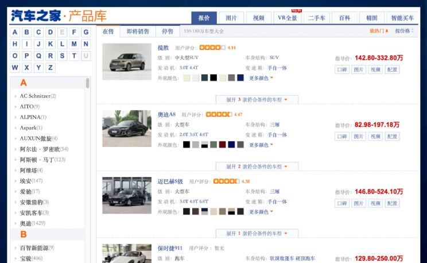
Task: Select letter K in brand index
Action: pos(51,44)
